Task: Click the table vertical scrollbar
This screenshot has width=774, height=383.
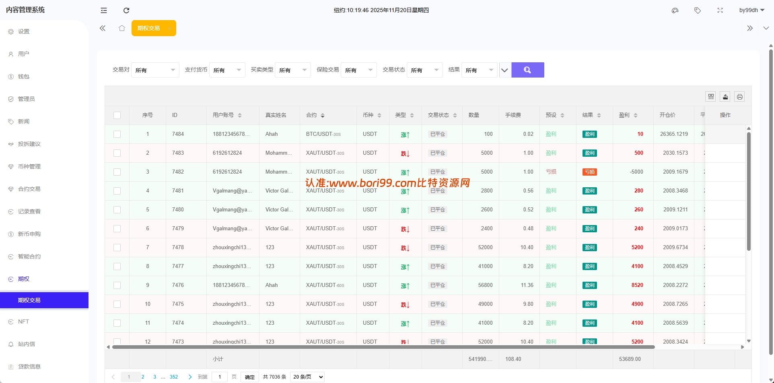Action: pyautogui.click(x=749, y=192)
